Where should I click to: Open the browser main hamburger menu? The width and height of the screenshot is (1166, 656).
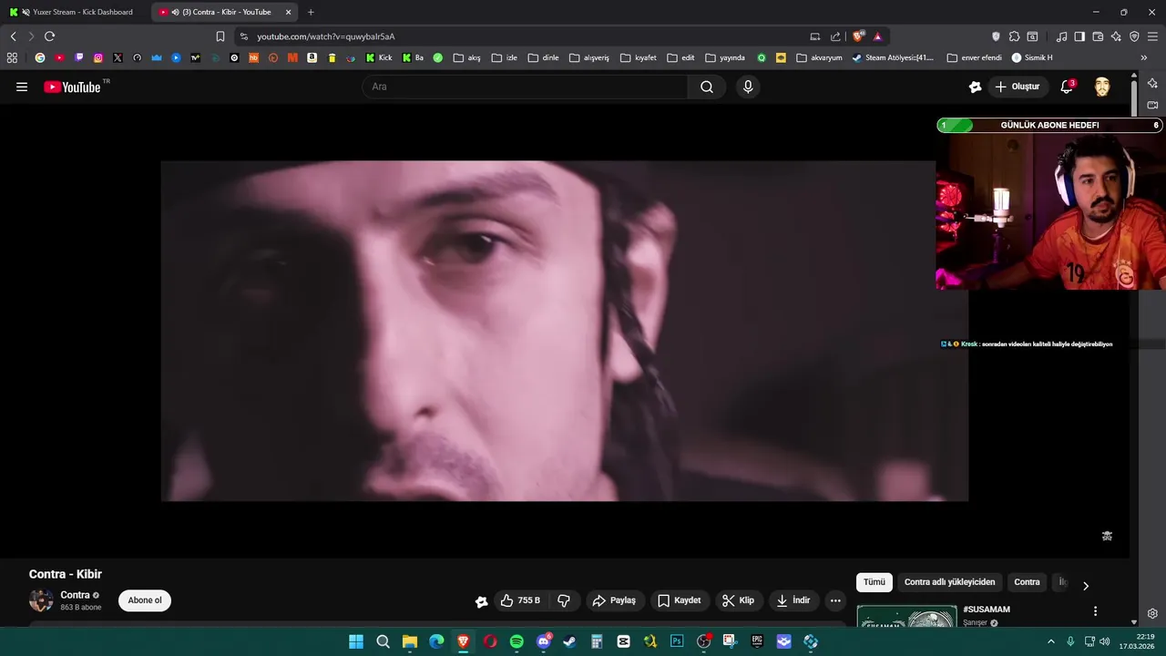(x=1152, y=36)
